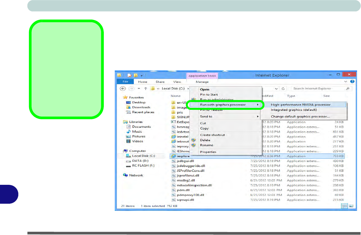This screenshot has width=361, height=235.
Task: Open Properties from context menu
Action: [208, 152]
